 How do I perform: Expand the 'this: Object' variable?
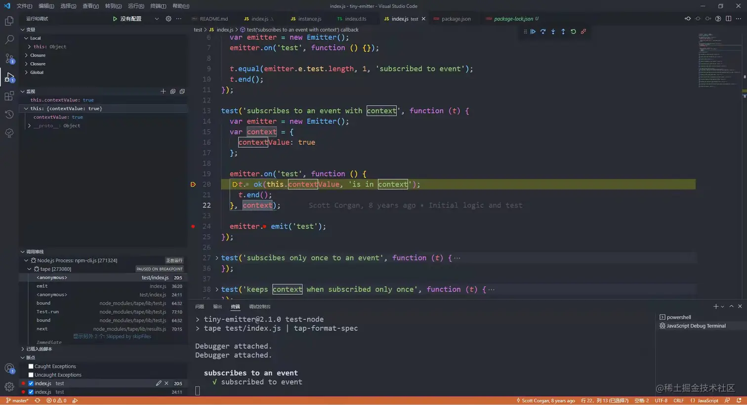(30, 47)
